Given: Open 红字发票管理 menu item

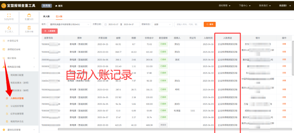Looking at the screenshot, I should (x=17, y=114).
